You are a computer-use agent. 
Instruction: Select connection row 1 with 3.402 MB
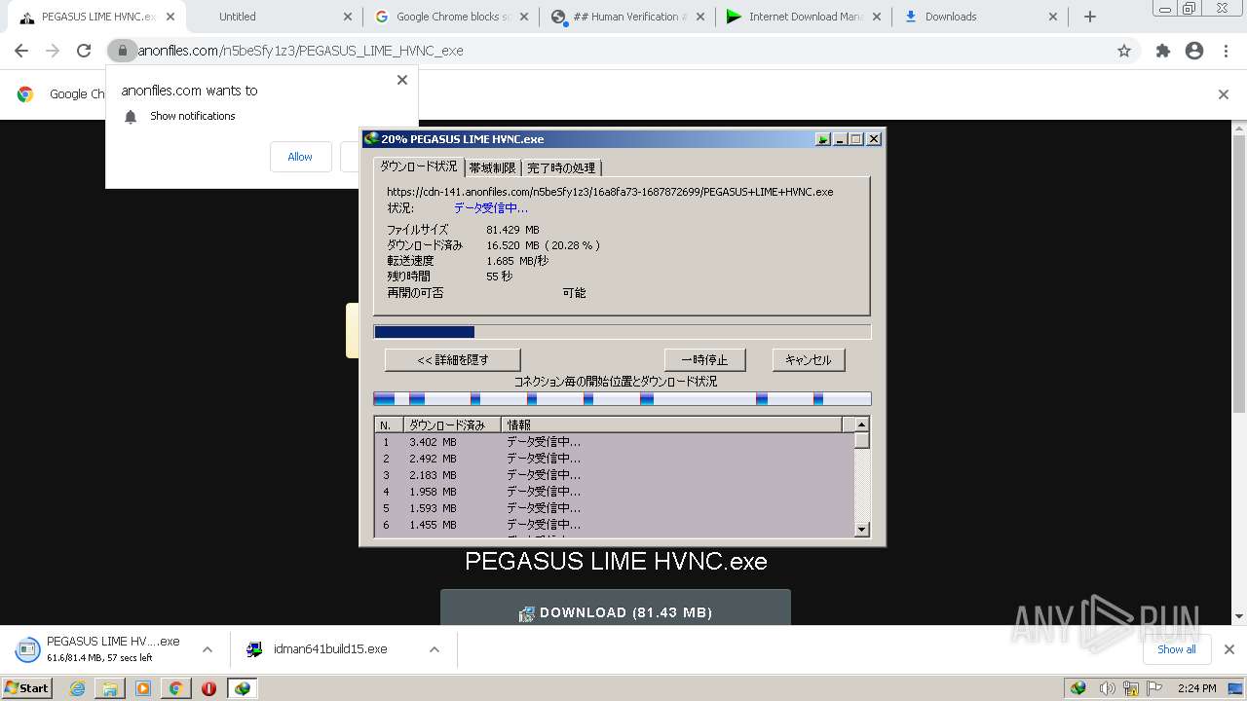point(615,442)
